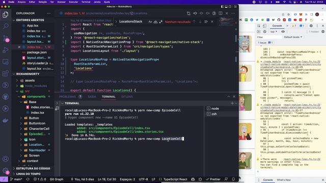Screen dimensions: 326x183
Task: Open Explorer more actions ellipsis
Action: click(49, 13)
